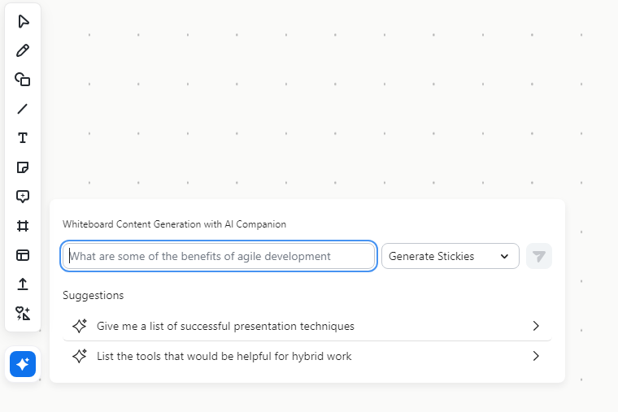Click the AI prompt text input field
Viewport: 618px width, 412px height.
coord(219,256)
